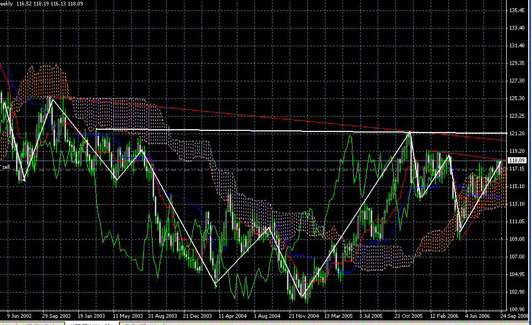Click the 133.40 price axis label
The width and height of the screenshot is (532, 325).
(x=517, y=28)
